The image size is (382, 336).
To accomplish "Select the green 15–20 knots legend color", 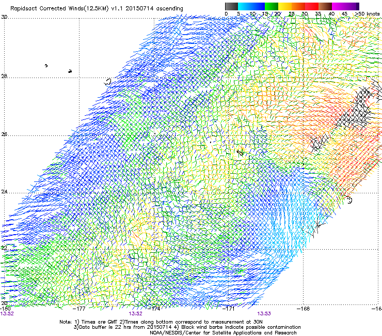I will coord(272,6).
